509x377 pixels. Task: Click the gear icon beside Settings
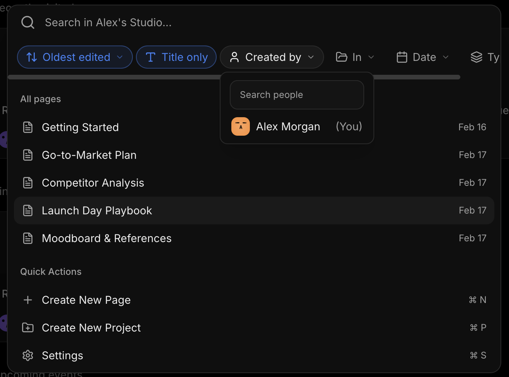(28, 355)
